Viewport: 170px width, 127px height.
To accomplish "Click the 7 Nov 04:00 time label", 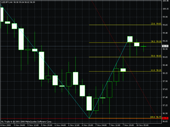I will coord(101,125).
